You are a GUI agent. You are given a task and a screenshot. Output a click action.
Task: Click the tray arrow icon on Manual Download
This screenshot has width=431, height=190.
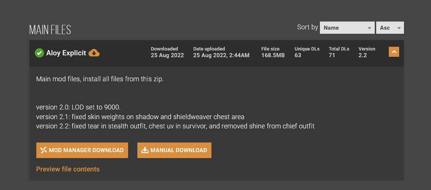coord(144,150)
